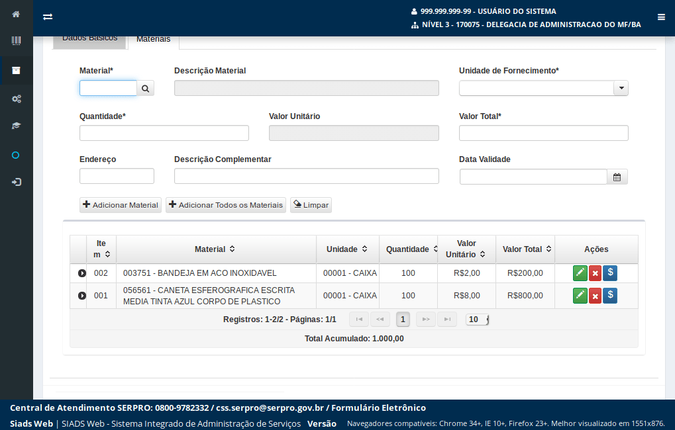This screenshot has width=675, height=430.
Task: Open the Data Validade calendar picker
Action: pyautogui.click(x=617, y=177)
